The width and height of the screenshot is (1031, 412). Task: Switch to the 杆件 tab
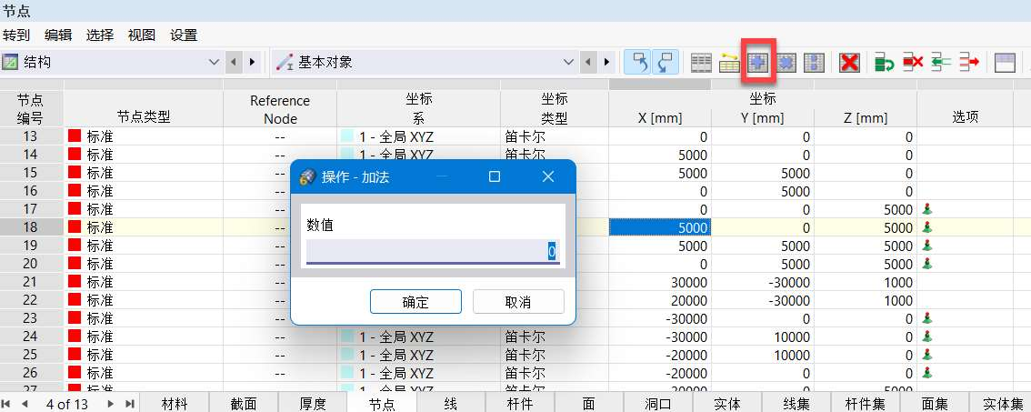click(x=520, y=404)
